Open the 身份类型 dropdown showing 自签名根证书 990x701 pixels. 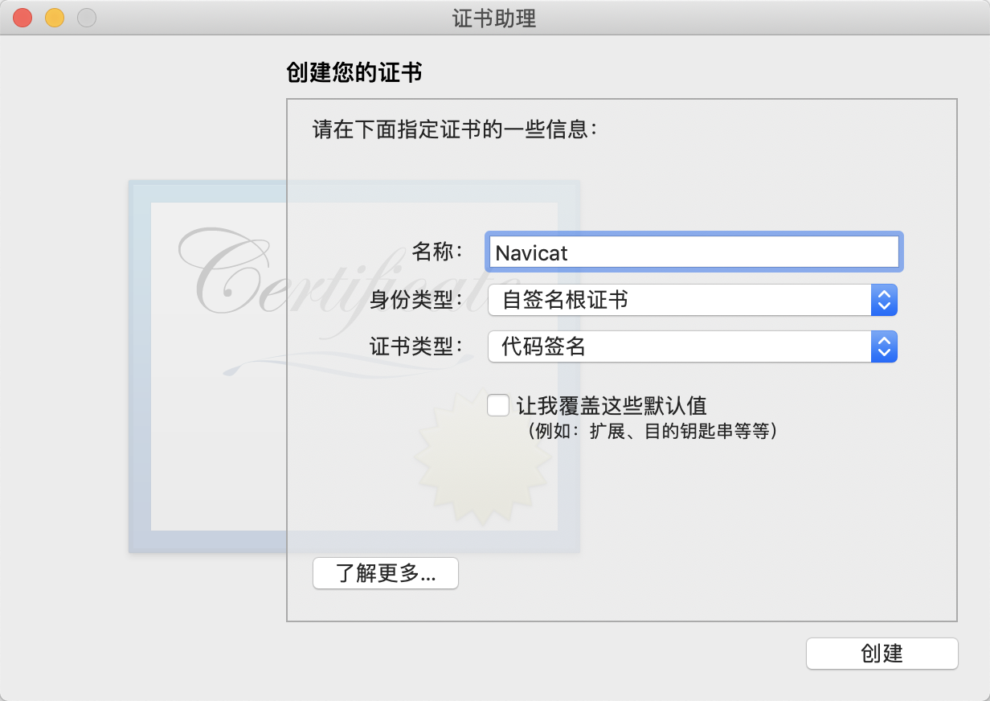point(693,300)
